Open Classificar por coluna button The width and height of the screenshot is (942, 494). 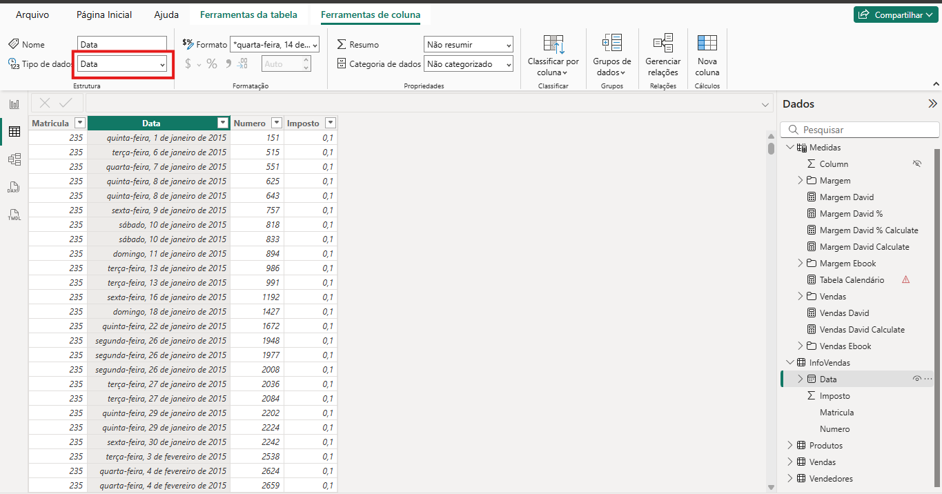tap(553, 55)
